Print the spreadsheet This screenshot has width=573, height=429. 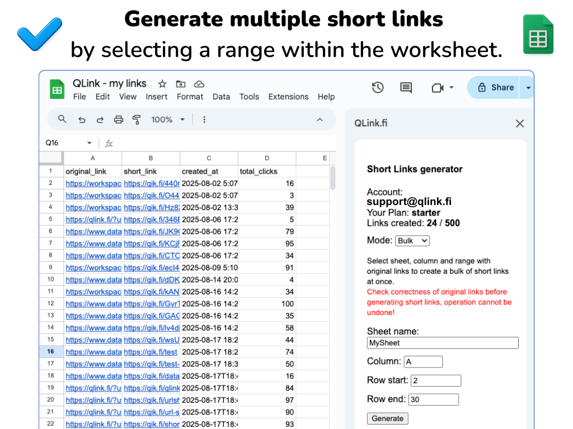point(119,120)
